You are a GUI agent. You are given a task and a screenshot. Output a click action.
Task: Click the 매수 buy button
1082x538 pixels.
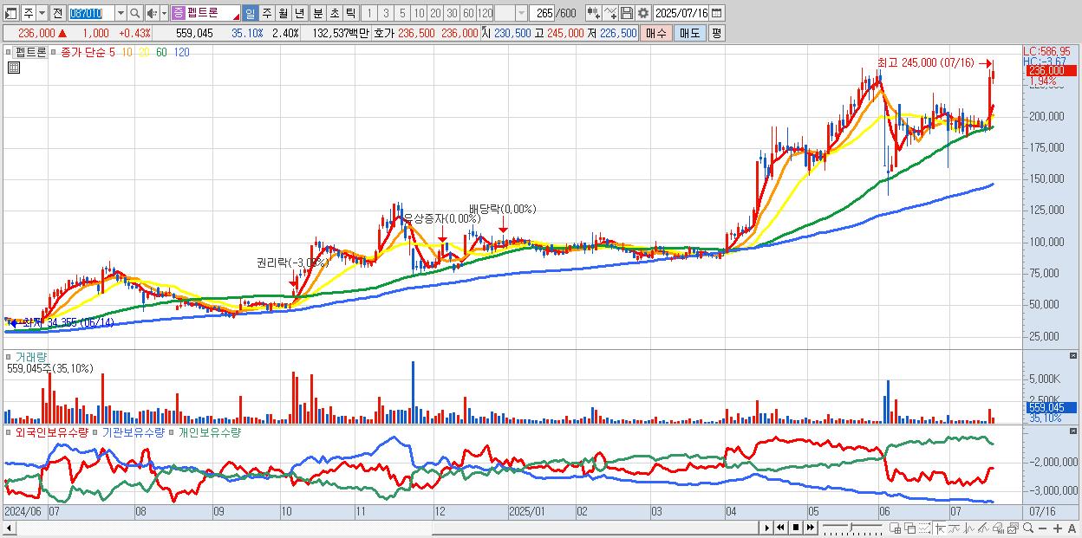click(x=656, y=33)
